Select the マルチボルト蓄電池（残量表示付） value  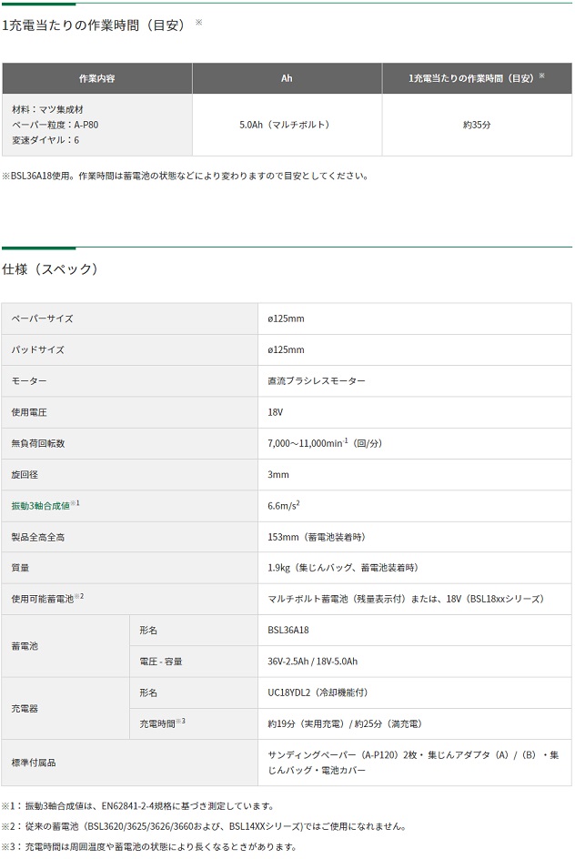coord(406,599)
